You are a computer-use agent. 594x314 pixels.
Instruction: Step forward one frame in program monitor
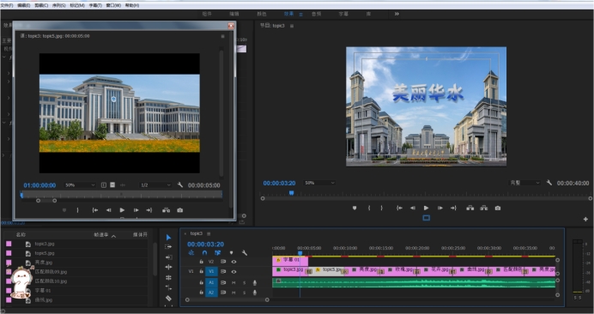click(x=439, y=208)
